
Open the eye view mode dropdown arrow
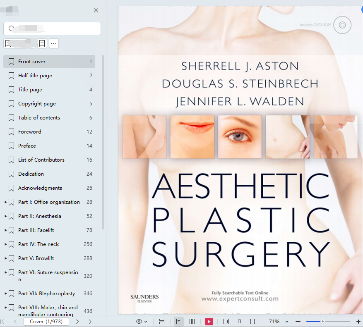[x=146, y=322]
